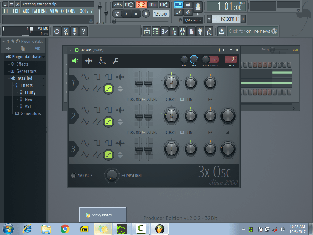Add new pattern with plus button
313x235 pixels.
(x=243, y=19)
